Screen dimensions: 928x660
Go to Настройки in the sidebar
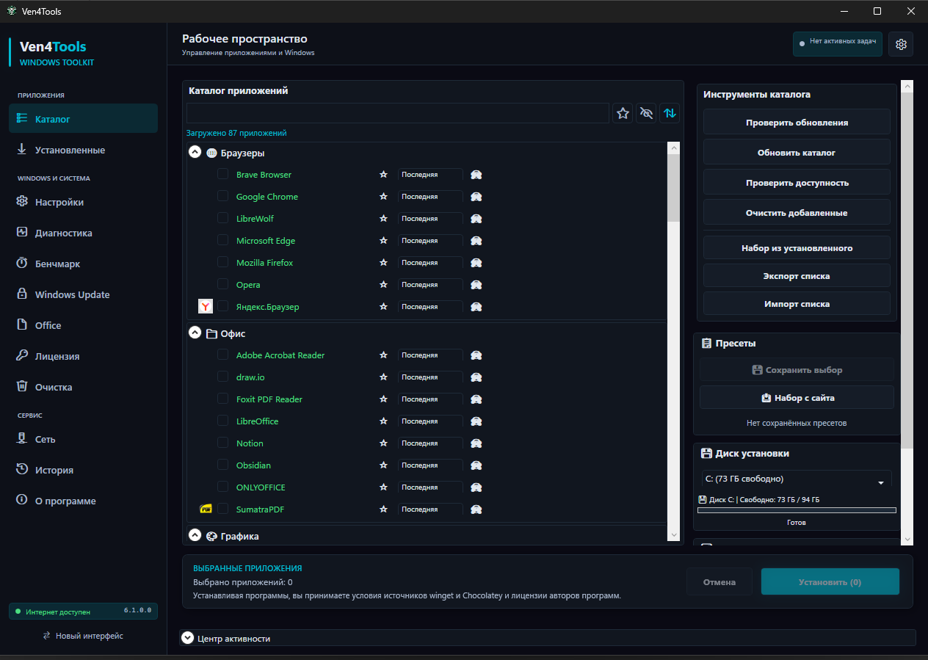coord(83,202)
